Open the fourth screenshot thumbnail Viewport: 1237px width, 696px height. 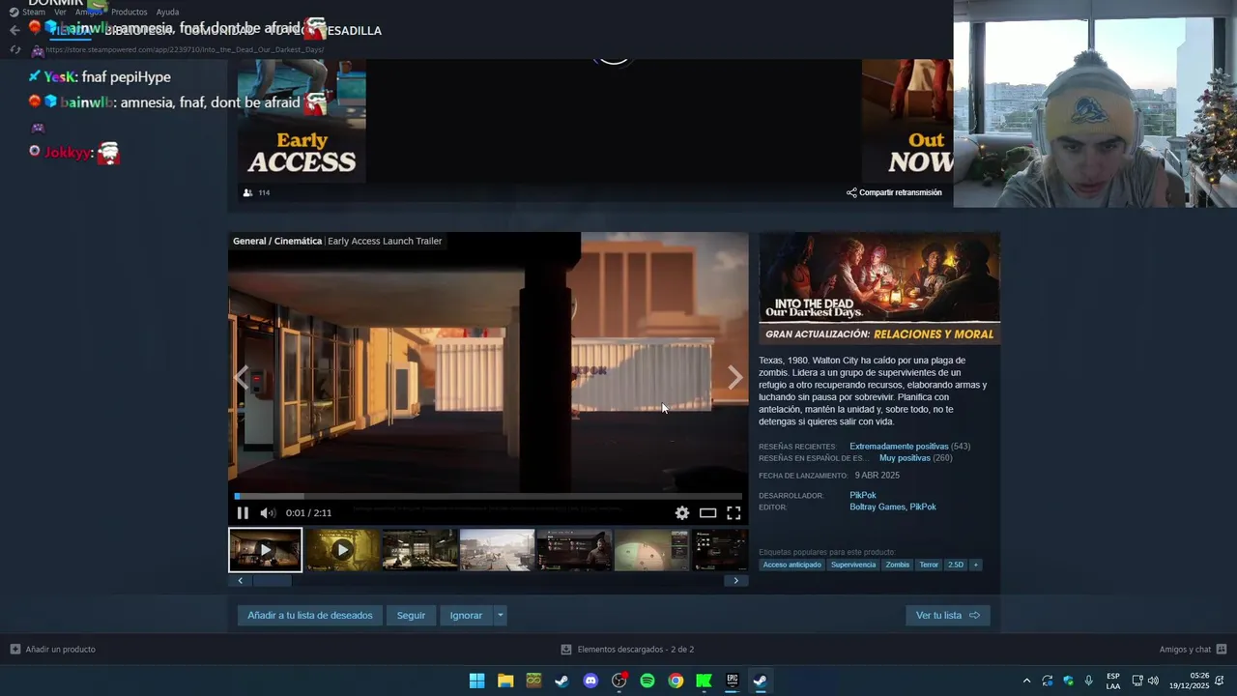click(497, 549)
